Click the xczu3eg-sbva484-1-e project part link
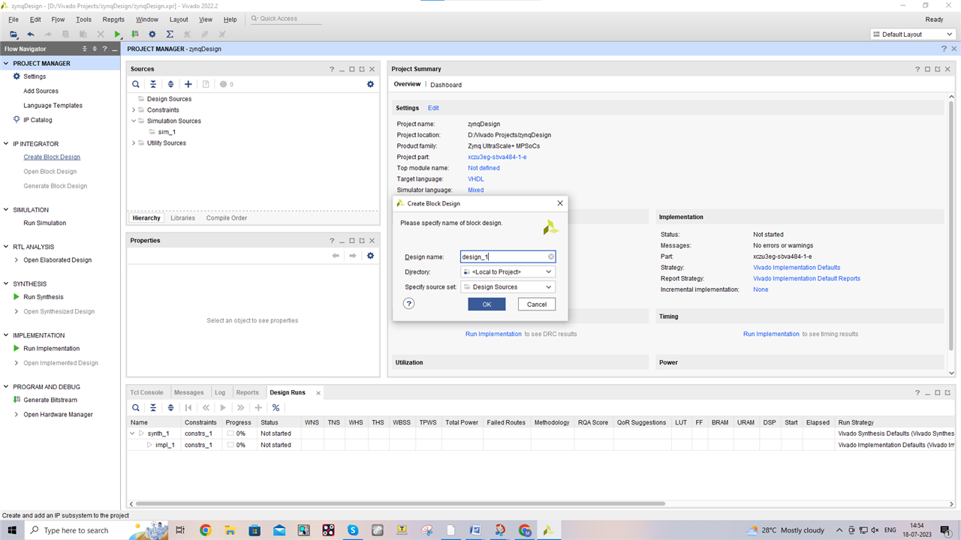This screenshot has width=961, height=540. 497,157
